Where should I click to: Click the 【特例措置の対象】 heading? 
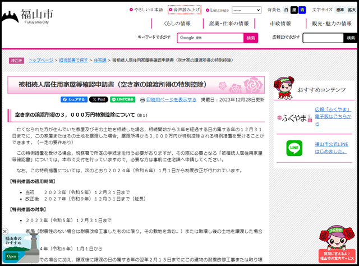coord(27,209)
